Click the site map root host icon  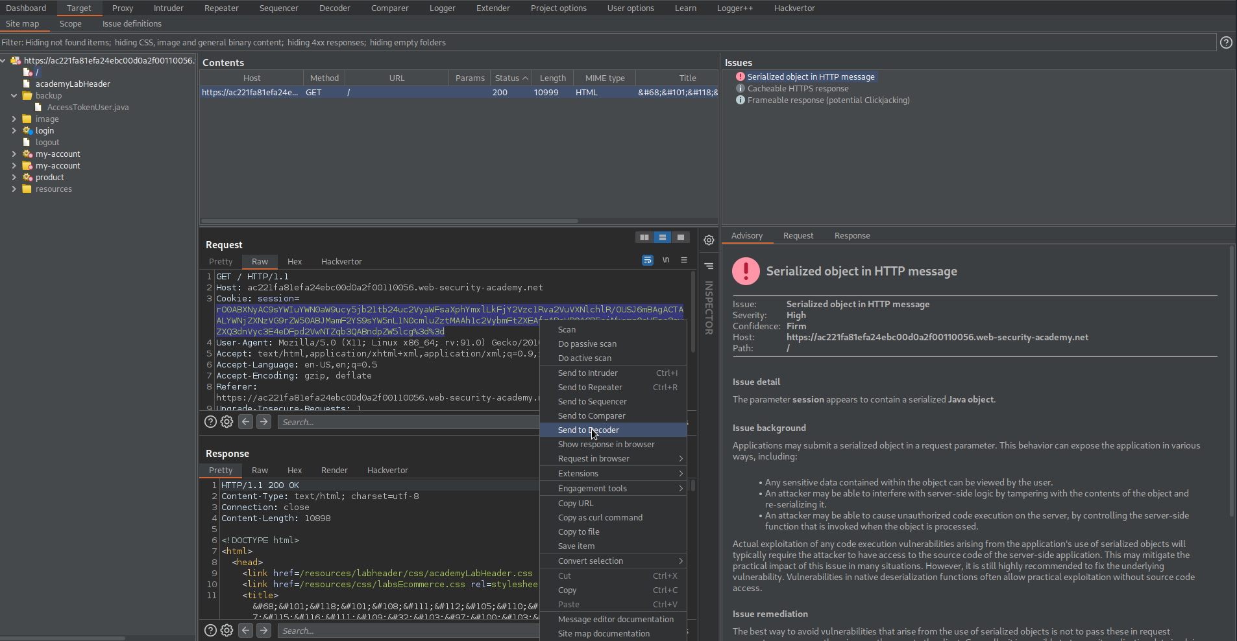[x=16, y=60]
